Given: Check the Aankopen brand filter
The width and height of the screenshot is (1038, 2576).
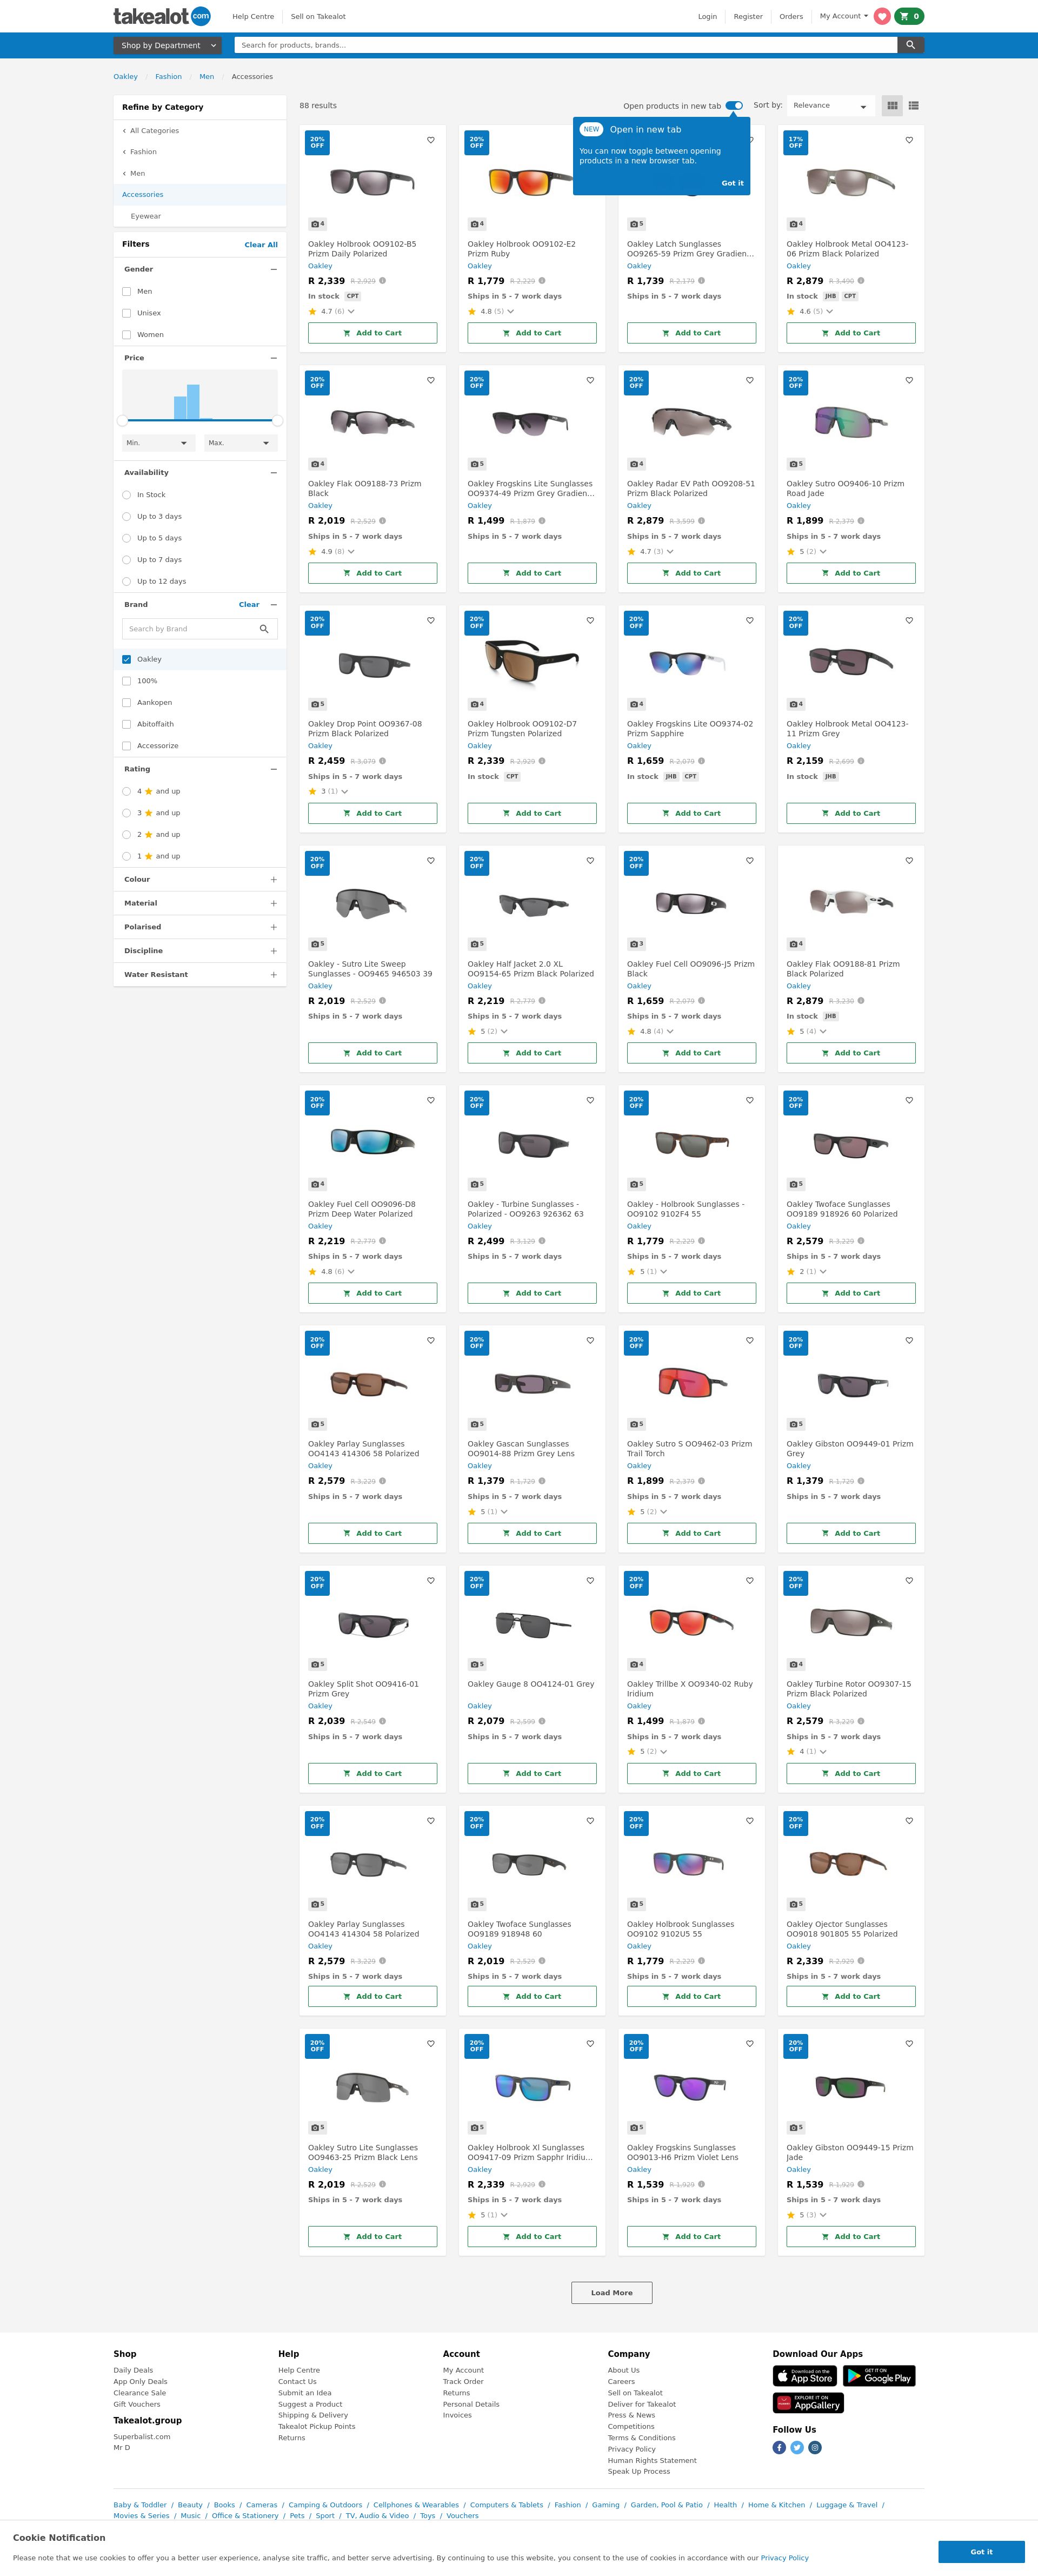Looking at the screenshot, I should tap(127, 703).
